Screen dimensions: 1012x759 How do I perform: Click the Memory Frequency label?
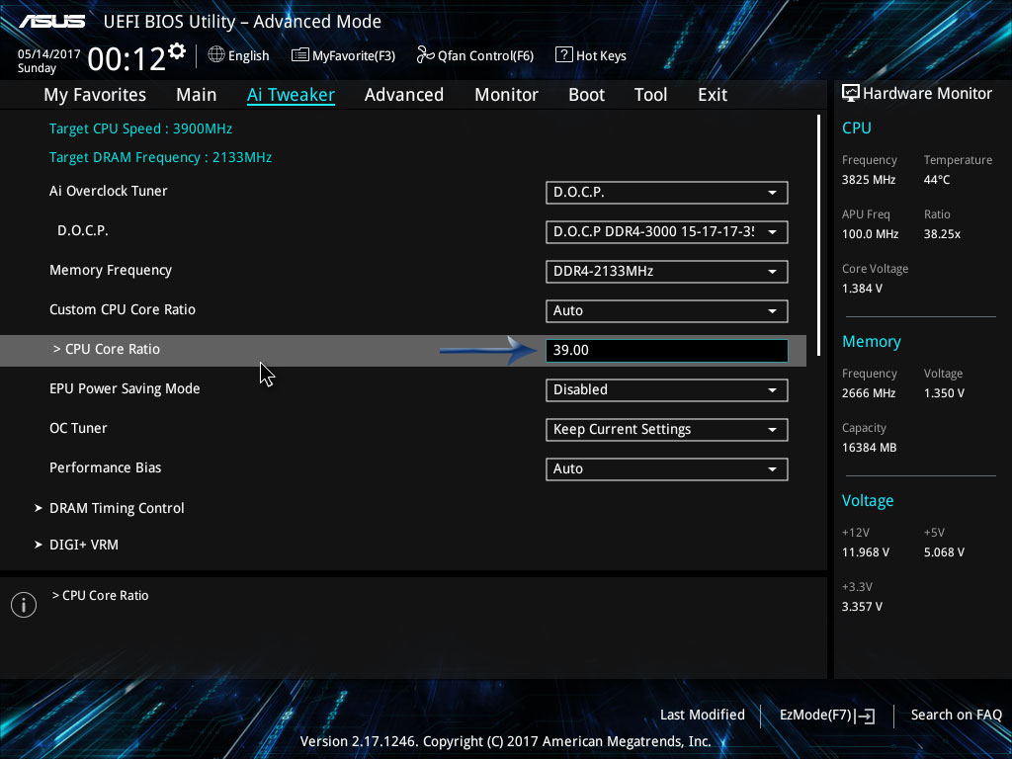(111, 271)
